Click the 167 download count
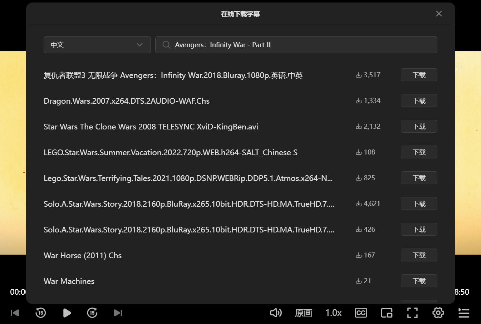 tap(365, 255)
